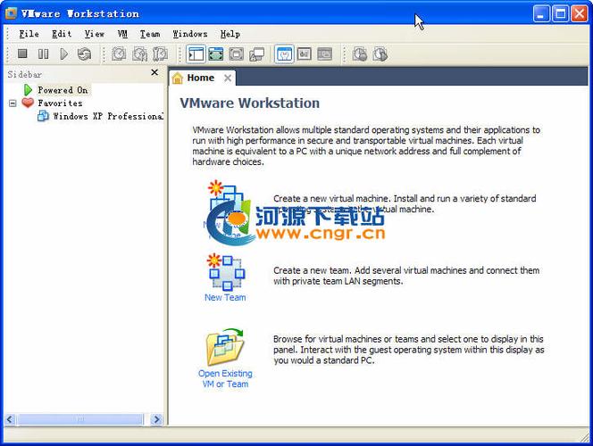Click the New Virtual Machine icon
Screen dimensions: 593x446
(226, 198)
